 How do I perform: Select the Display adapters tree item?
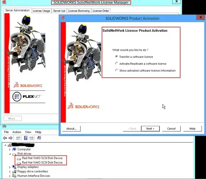(x=26, y=167)
